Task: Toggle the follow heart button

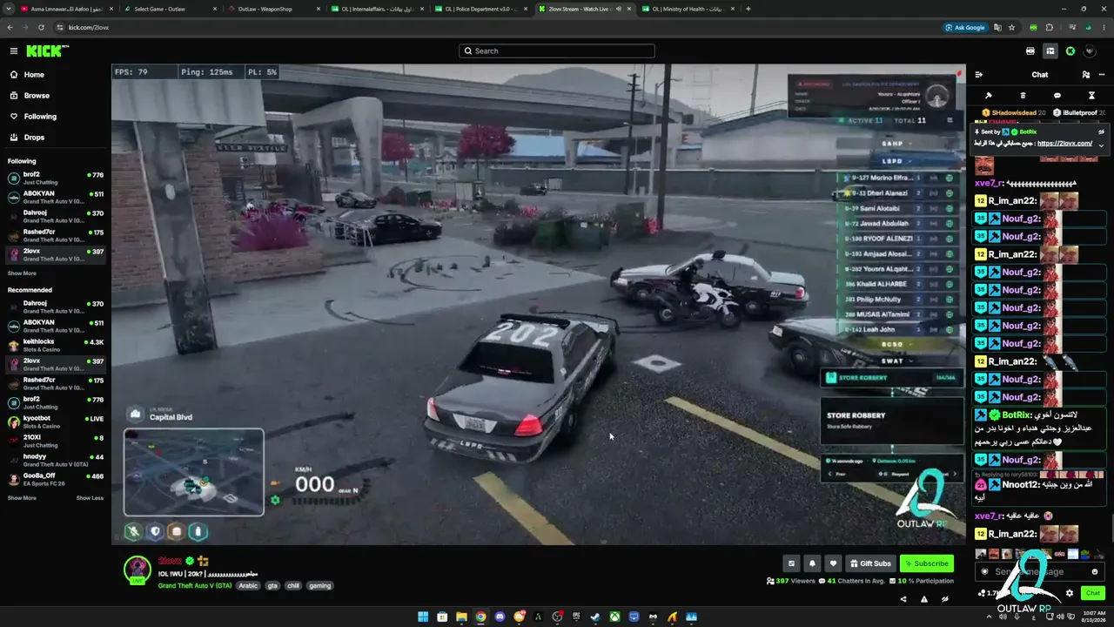Action: pyautogui.click(x=833, y=563)
